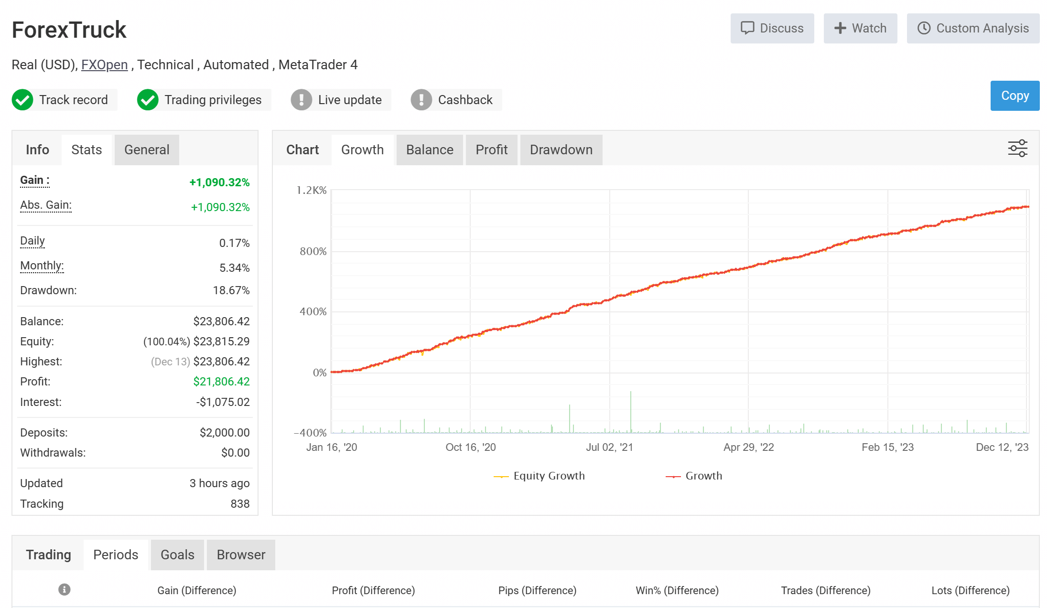Image resolution: width=1047 pixels, height=608 pixels.
Task: Click Lots (Difference) column header
Action: (971, 590)
